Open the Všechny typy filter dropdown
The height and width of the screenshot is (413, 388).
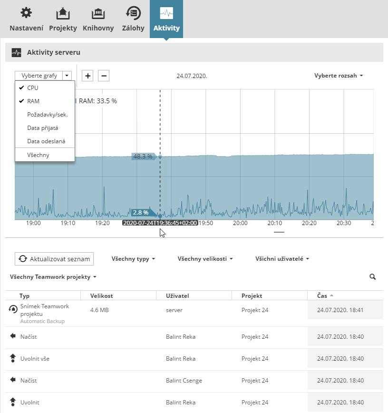(x=133, y=259)
